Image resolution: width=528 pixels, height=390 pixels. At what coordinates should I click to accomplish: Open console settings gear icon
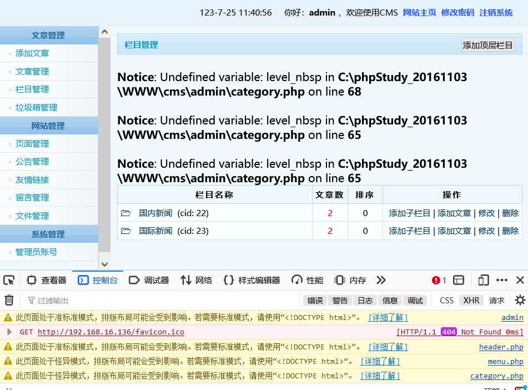pyautogui.click(x=520, y=300)
